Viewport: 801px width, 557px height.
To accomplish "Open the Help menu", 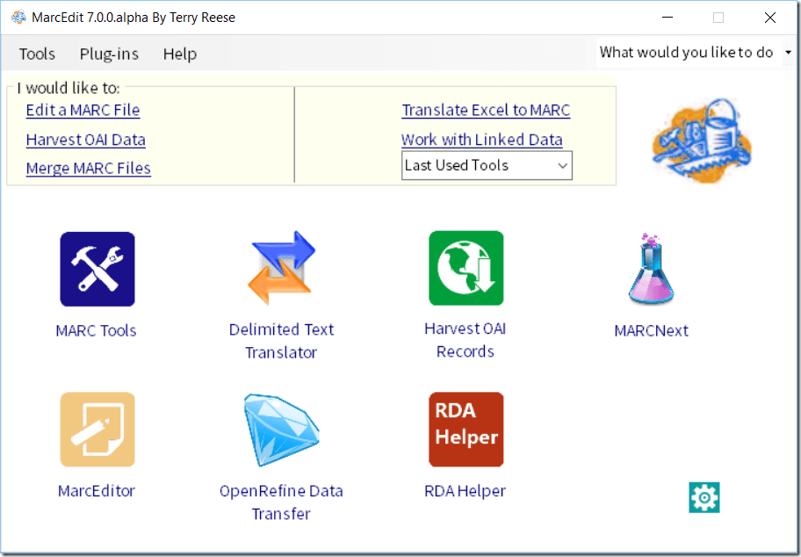I will pos(180,54).
